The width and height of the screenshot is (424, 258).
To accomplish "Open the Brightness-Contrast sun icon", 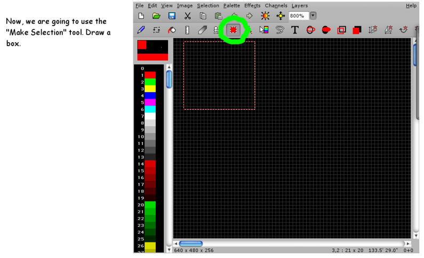I will (265, 16).
